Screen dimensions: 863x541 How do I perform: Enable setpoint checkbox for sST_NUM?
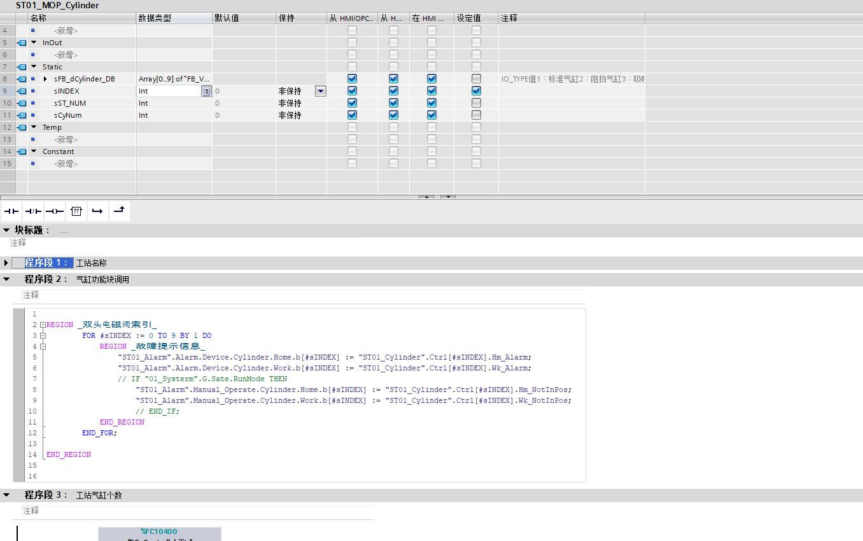point(476,103)
